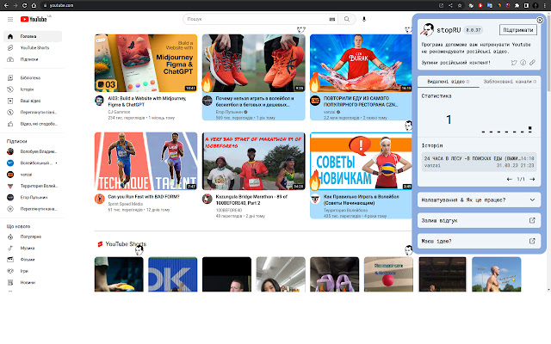Image resolution: width=551 pixels, height=344 pixels.
Task: Go to previous history page arrow
Action: click(509, 179)
